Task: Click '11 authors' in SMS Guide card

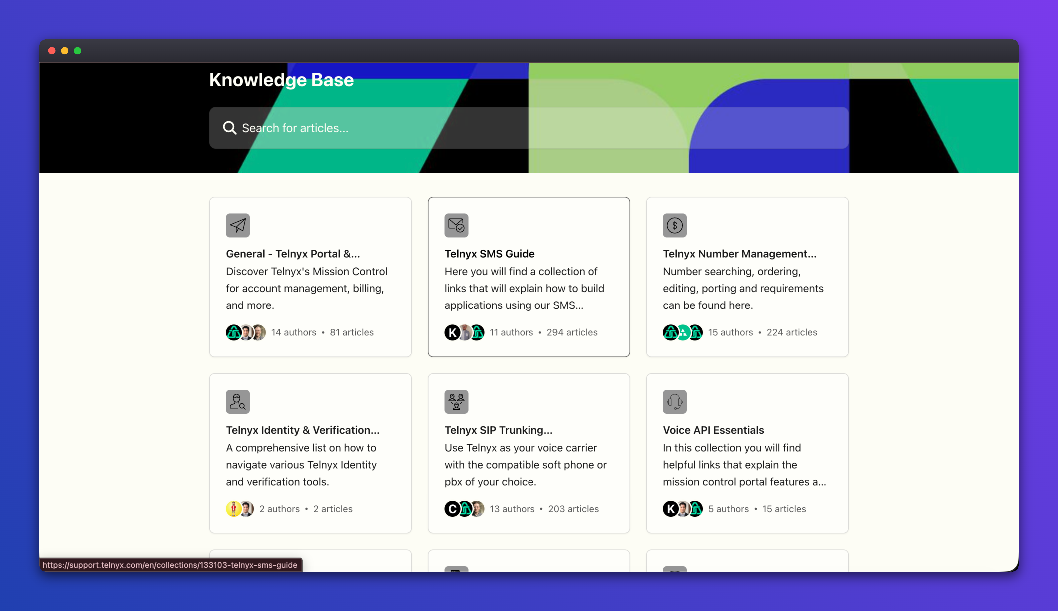Action: [511, 332]
